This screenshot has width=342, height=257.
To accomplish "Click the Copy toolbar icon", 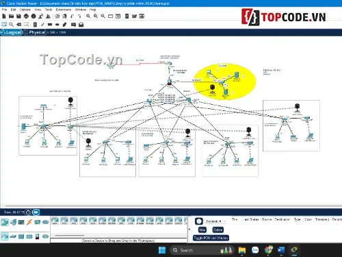I will pyautogui.click(x=57, y=16).
